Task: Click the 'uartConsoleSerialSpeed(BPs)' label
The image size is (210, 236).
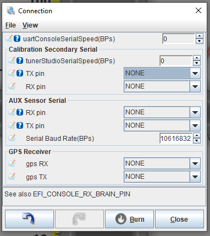Action: (69, 39)
